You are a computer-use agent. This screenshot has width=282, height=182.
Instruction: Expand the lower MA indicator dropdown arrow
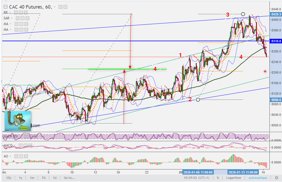click(x=11, y=30)
